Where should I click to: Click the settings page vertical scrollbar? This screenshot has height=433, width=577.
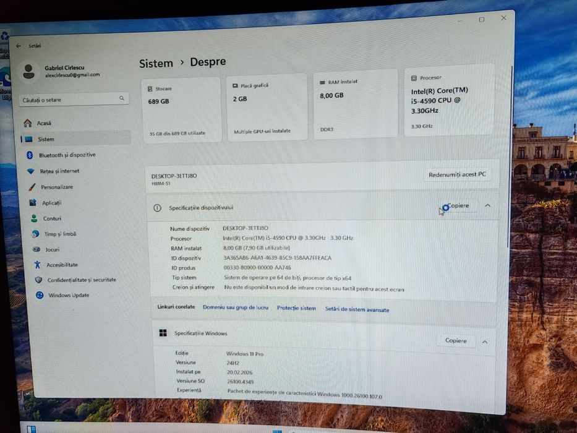click(x=511, y=156)
